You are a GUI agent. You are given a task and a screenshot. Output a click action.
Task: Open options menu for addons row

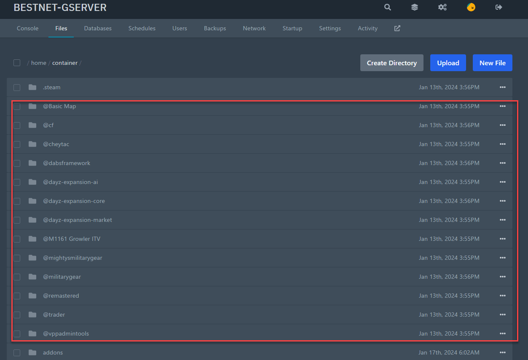click(x=502, y=352)
